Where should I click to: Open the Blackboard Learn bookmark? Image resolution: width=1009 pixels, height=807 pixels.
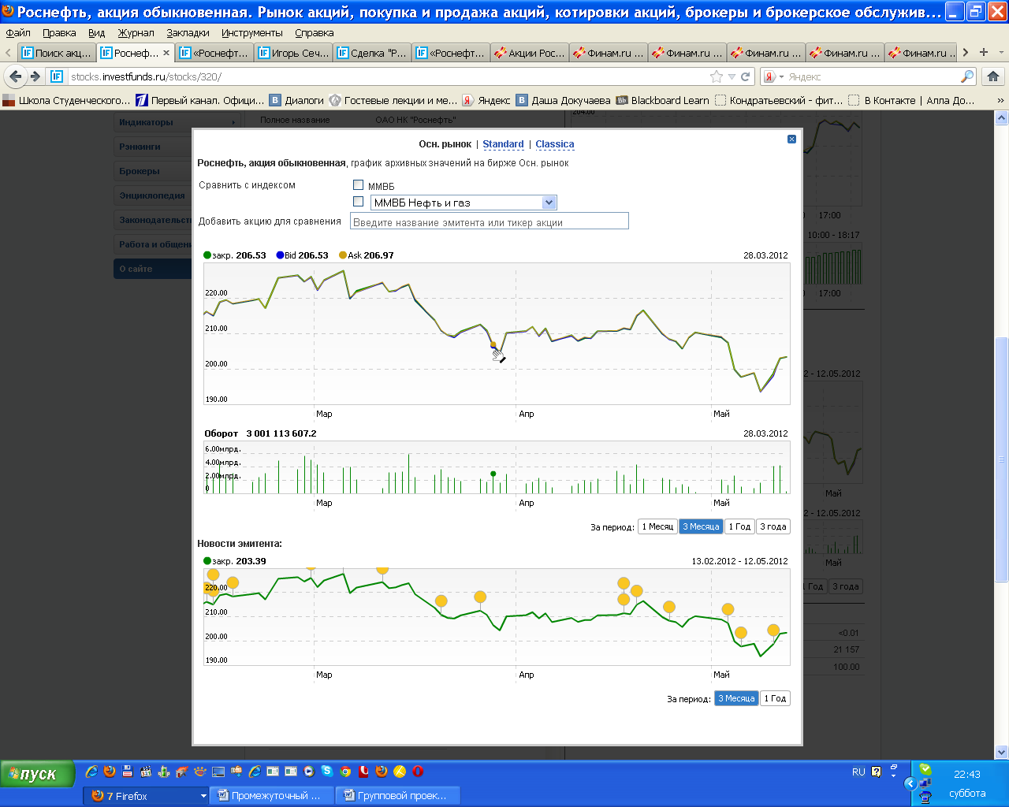pyautogui.click(x=663, y=100)
